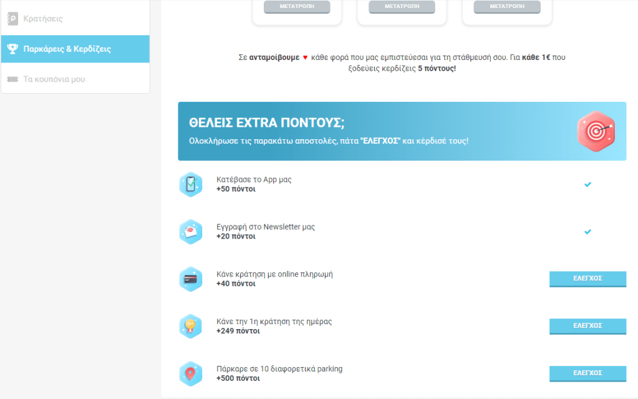Screen dimensions: 638x399
Task: Click the Κρατήσεις booking icon in the sidebar
Action: (x=12, y=19)
